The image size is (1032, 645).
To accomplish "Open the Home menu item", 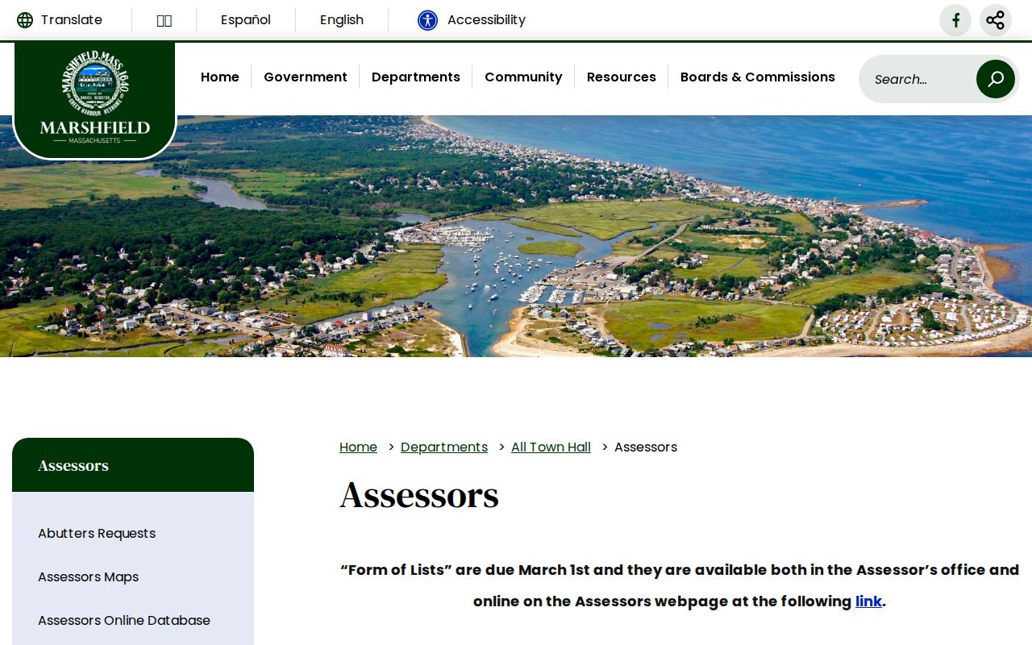I will [x=220, y=77].
